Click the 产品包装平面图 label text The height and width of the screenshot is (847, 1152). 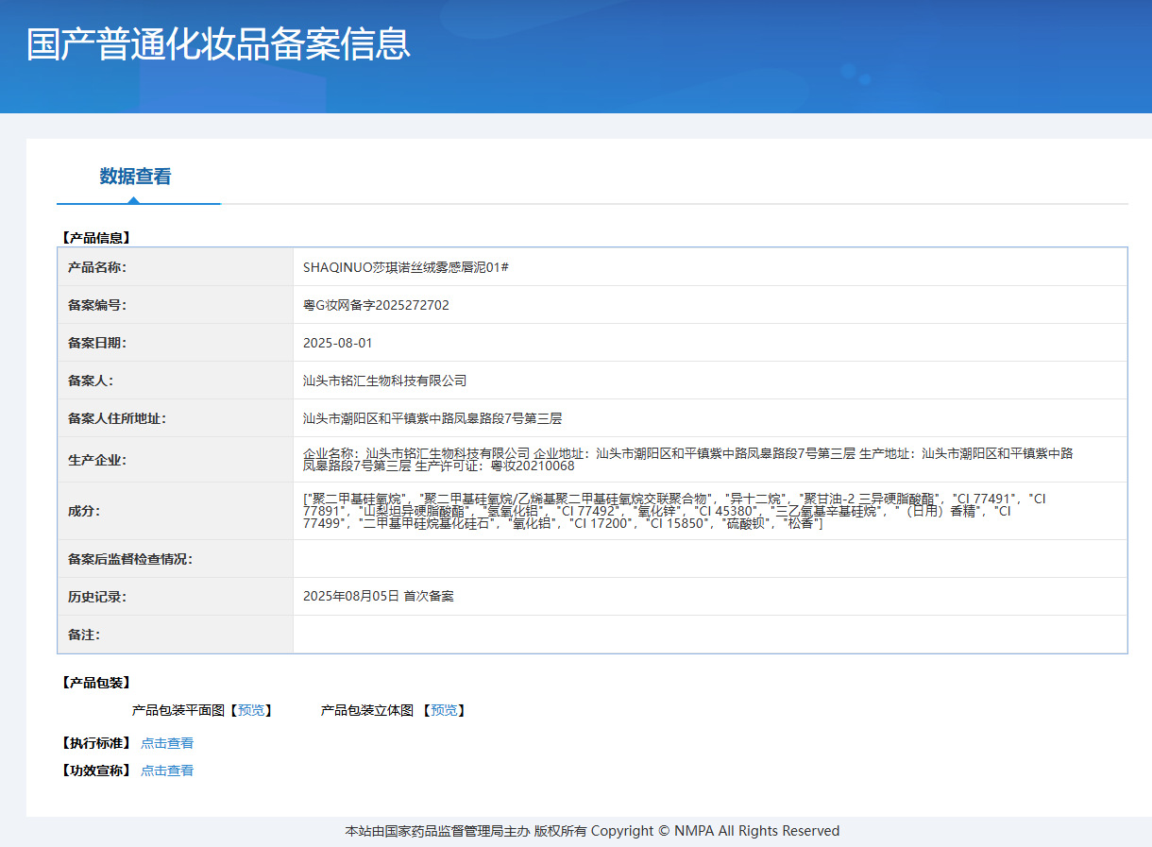coord(178,710)
